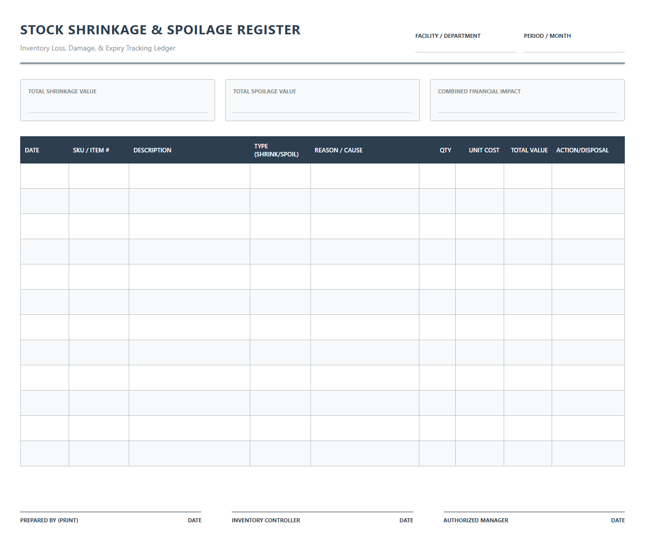Click the Inventory Controller signature line

322,512
